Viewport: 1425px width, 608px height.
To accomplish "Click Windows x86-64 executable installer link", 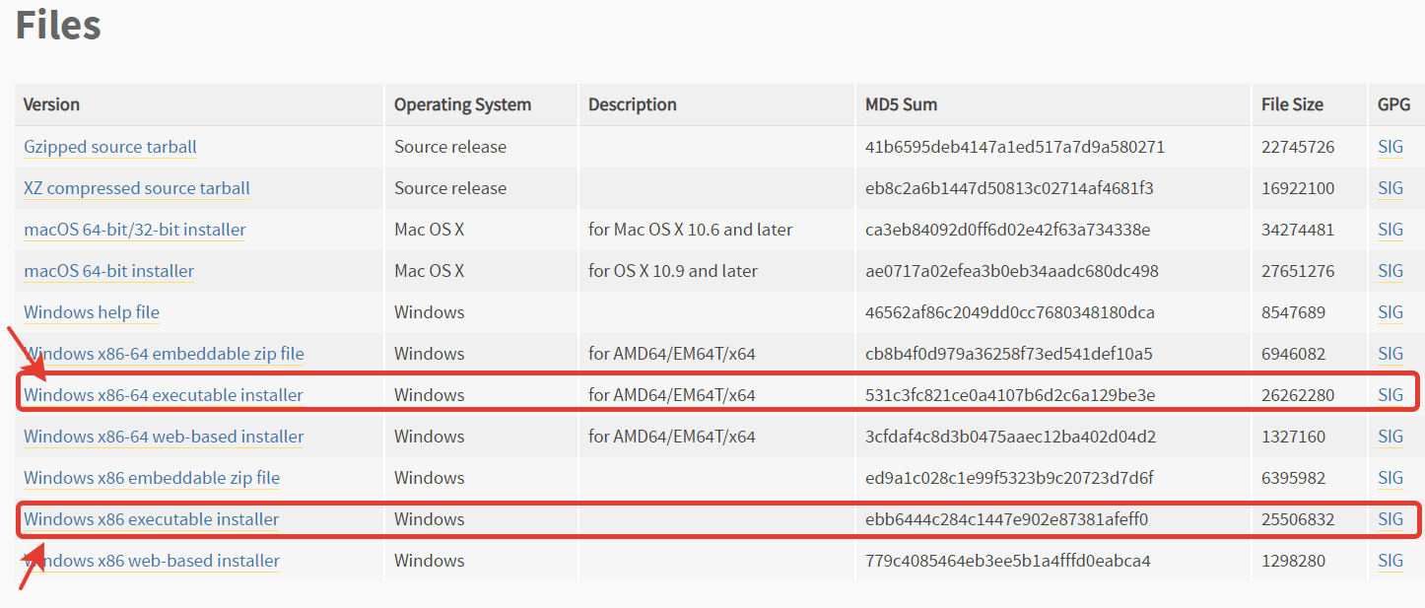I will (164, 395).
